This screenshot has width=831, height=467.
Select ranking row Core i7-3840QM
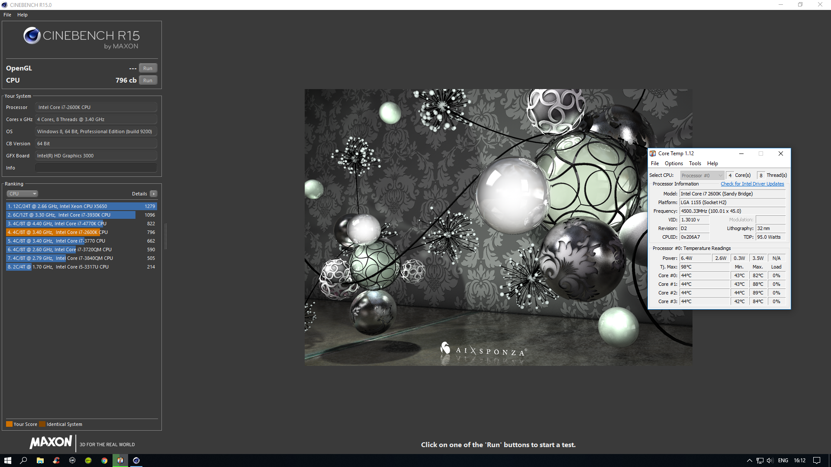(81, 258)
